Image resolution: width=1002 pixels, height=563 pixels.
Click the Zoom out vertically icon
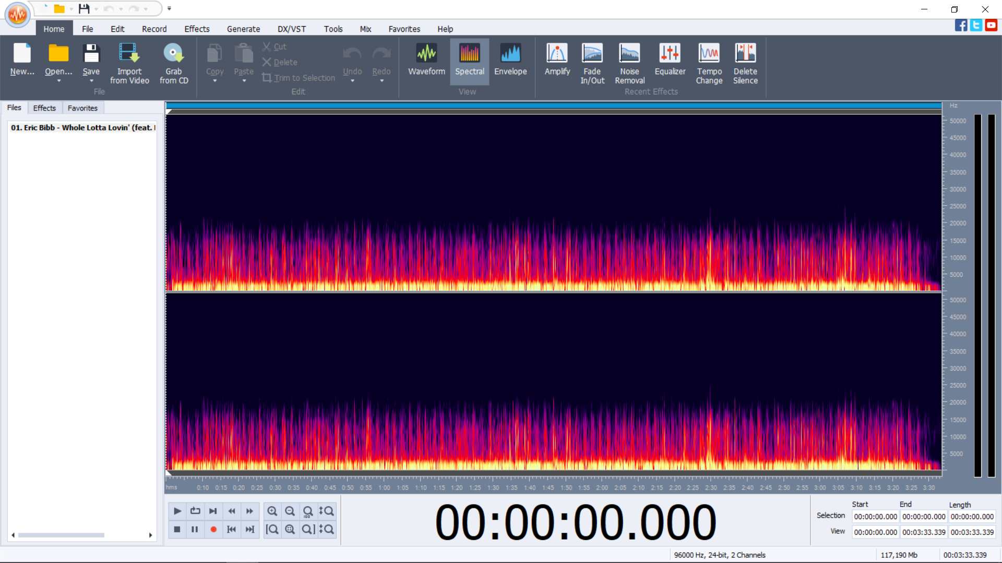click(x=326, y=530)
